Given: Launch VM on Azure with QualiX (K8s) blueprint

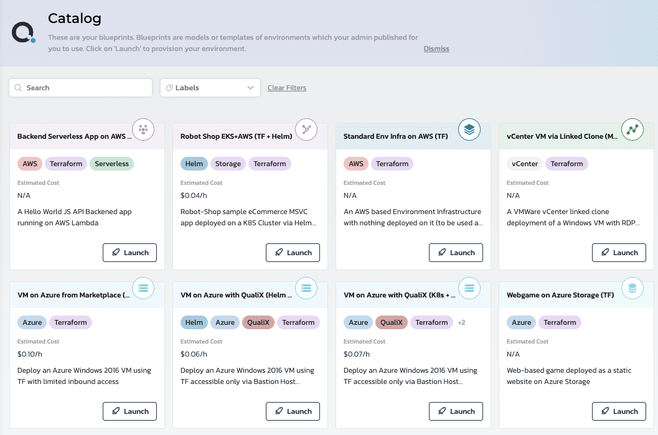Looking at the screenshot, I should [456, 411].
